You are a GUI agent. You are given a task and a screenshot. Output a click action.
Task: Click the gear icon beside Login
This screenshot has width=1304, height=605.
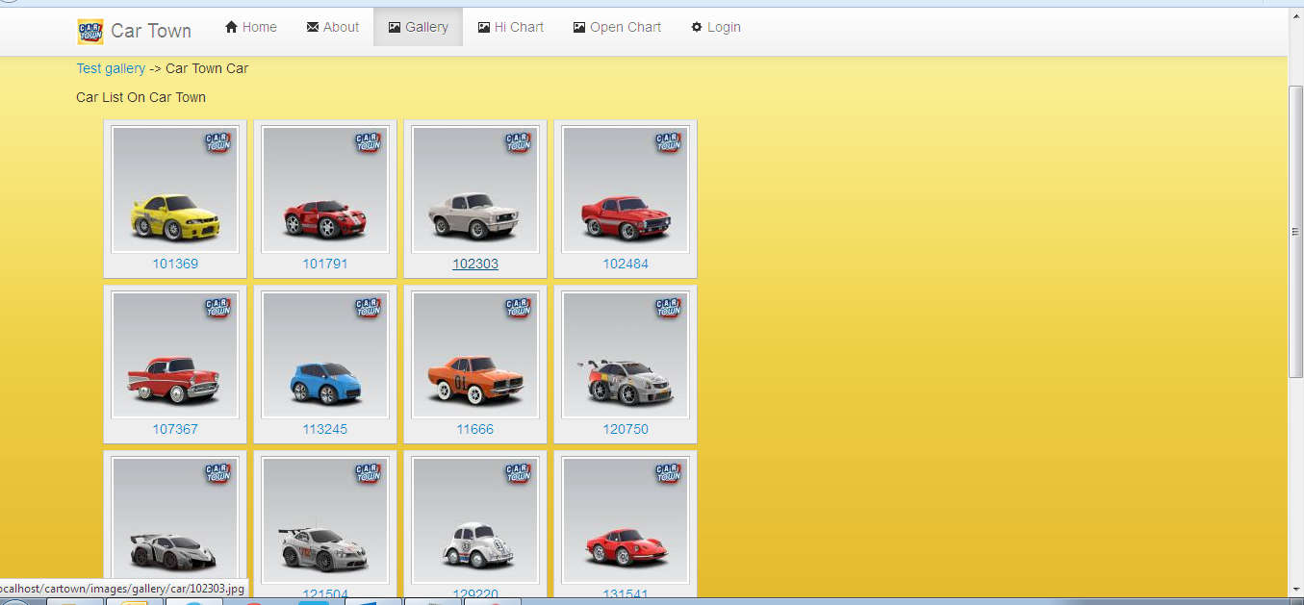point(695,26)
